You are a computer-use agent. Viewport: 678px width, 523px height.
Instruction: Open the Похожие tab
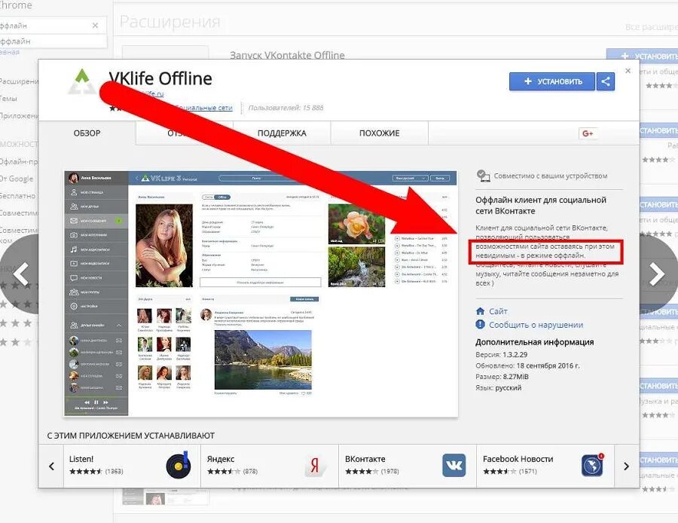pos(379,133)
